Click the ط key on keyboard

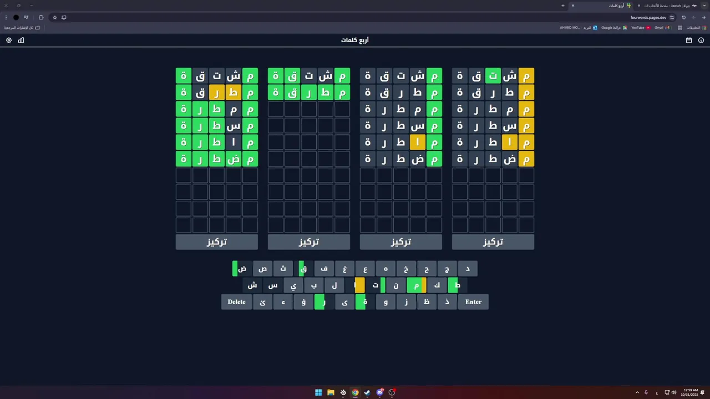coord(458,285)
